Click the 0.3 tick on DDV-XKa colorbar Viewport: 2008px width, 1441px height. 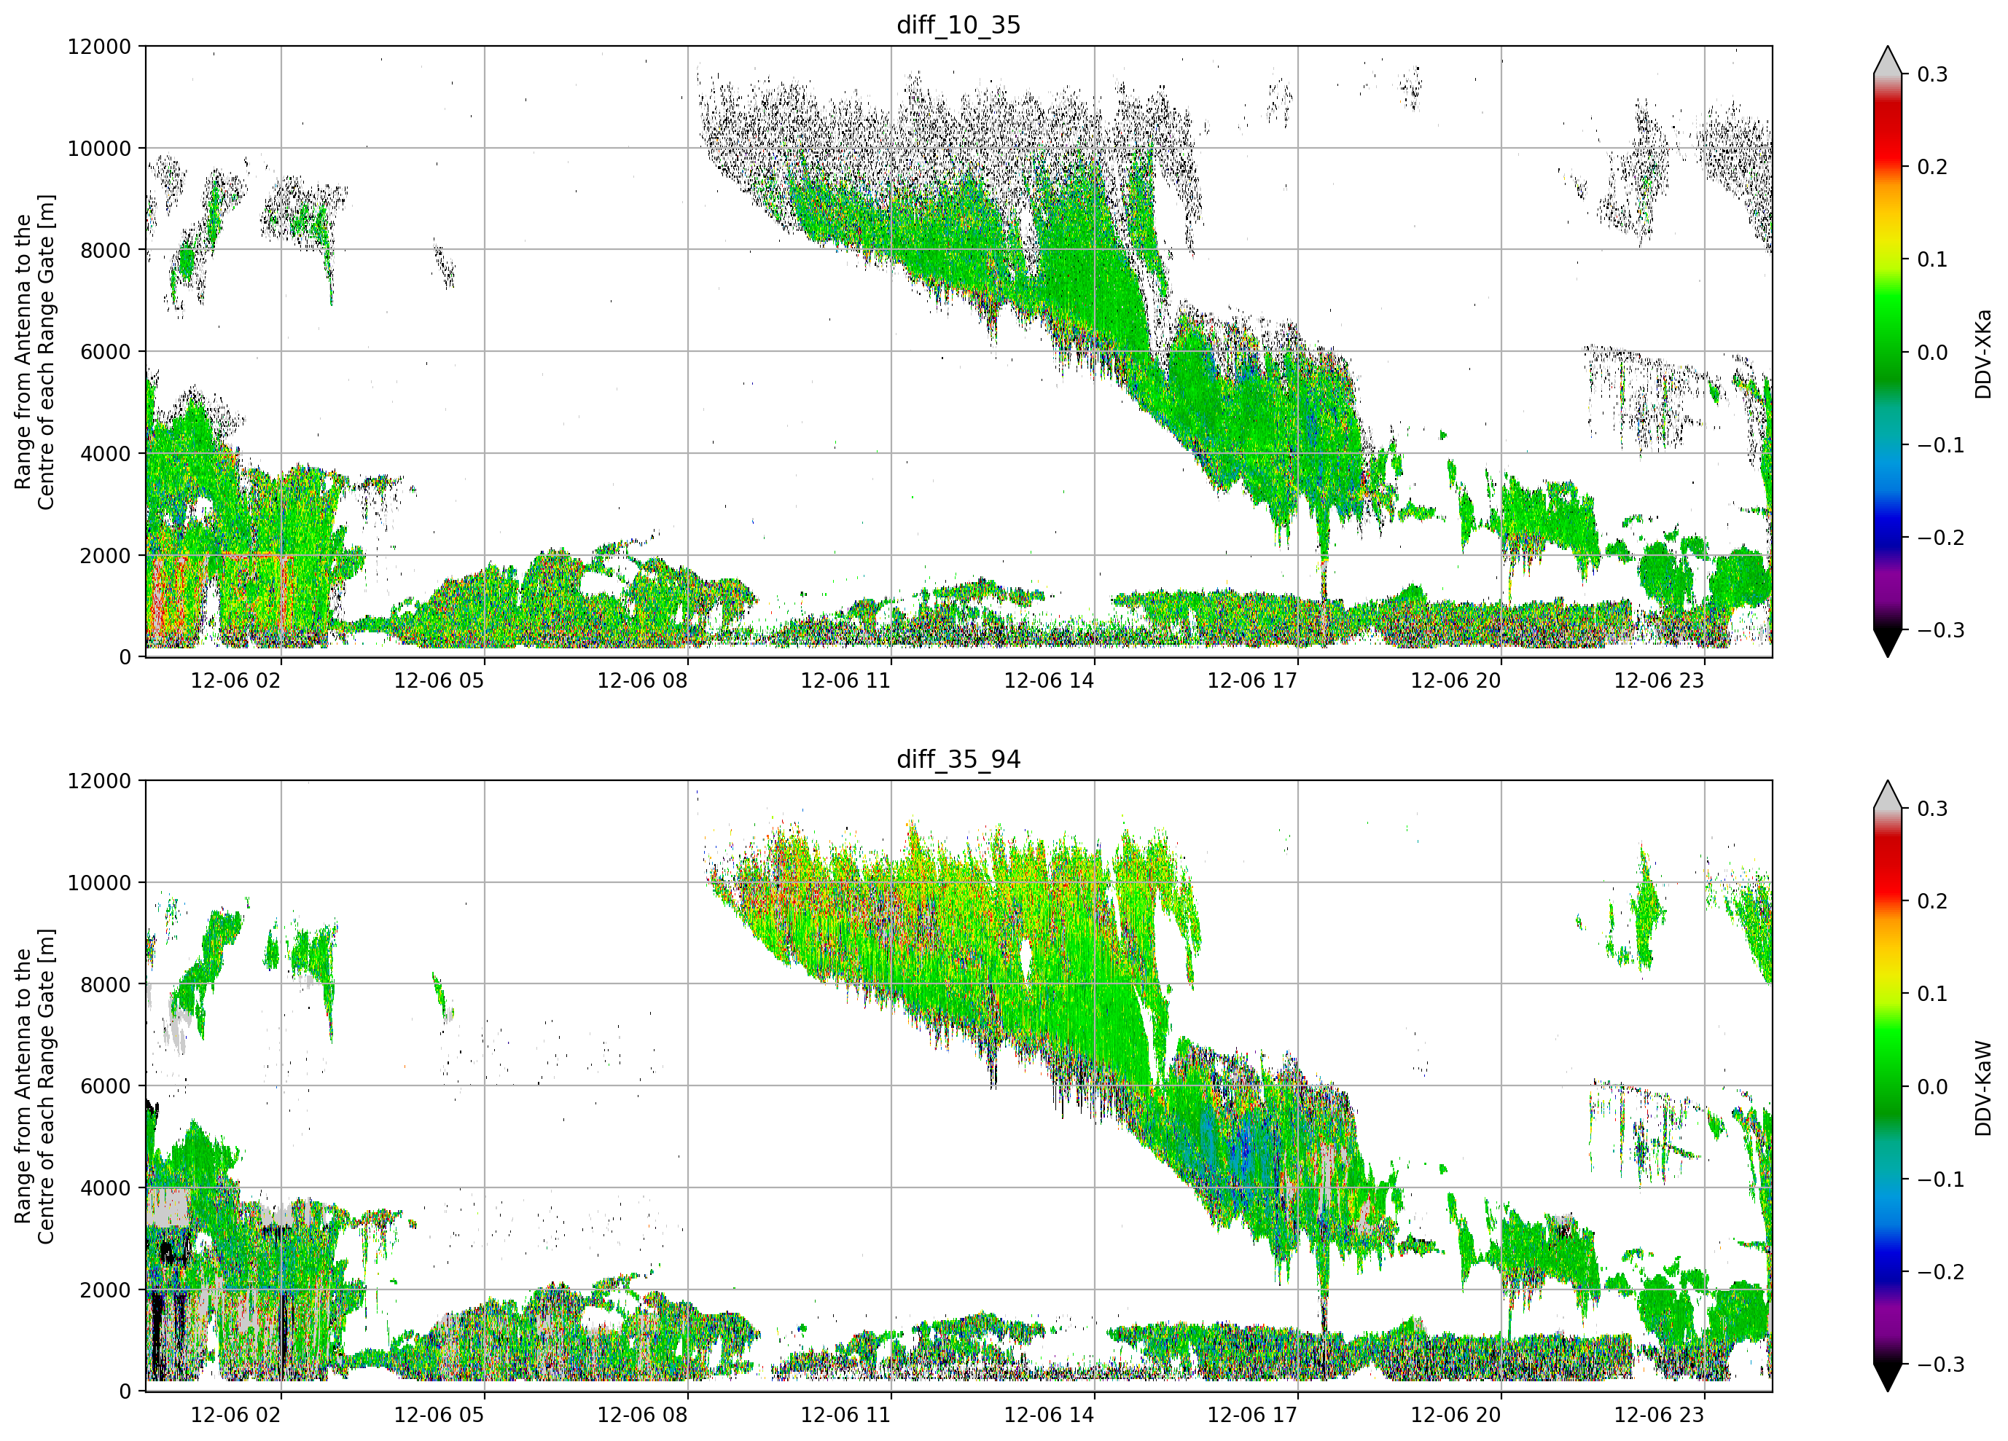(1933, 74)
